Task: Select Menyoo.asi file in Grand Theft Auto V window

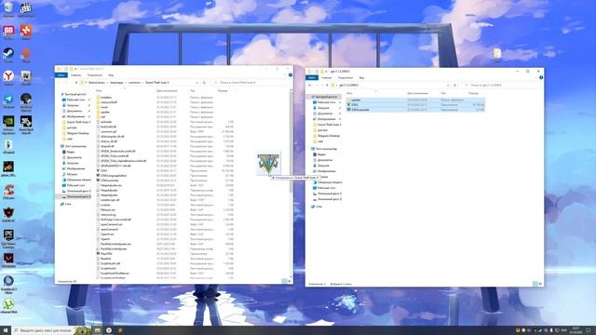Action: point(105,209)
